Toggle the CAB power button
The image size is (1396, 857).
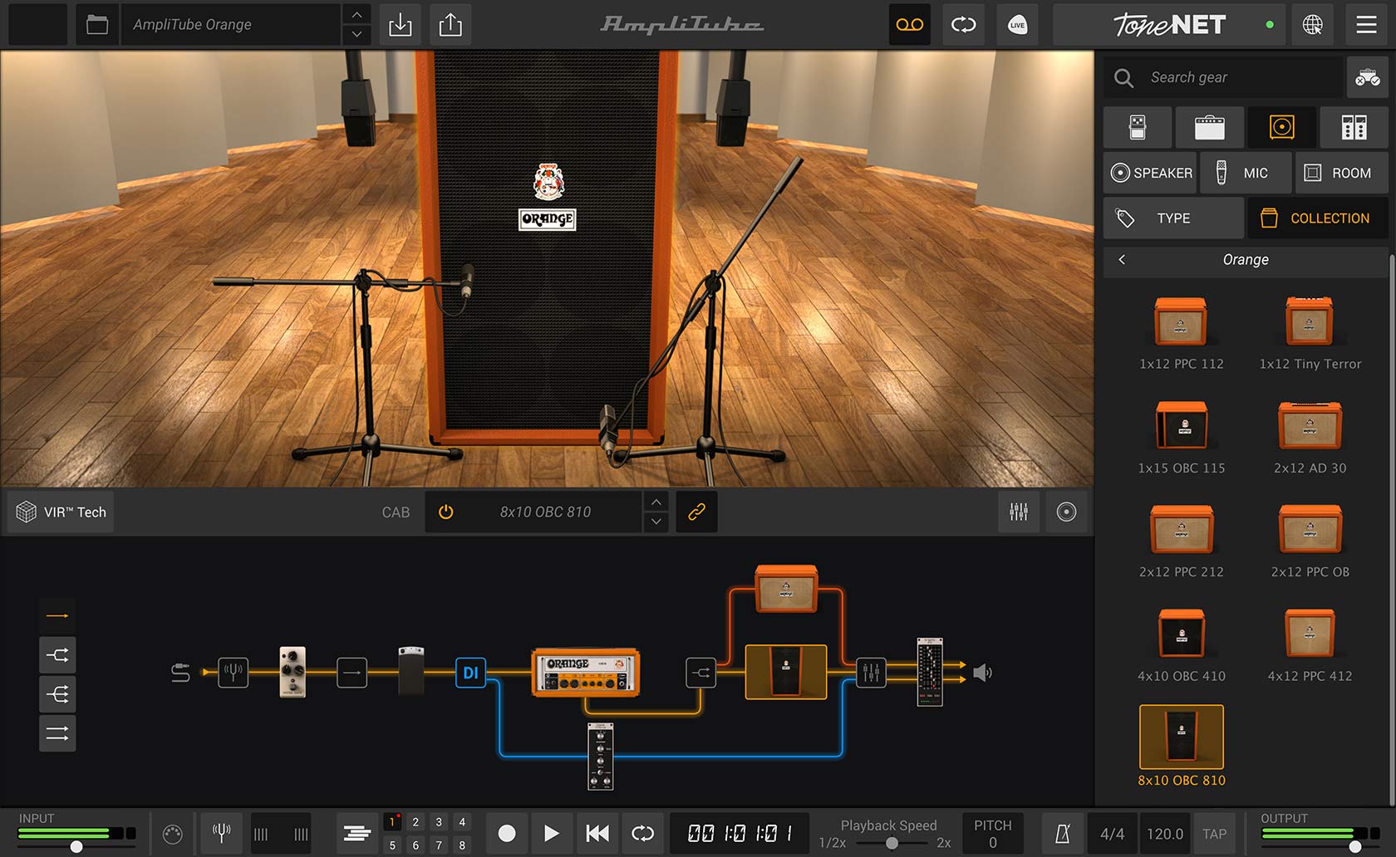[446, 512]
